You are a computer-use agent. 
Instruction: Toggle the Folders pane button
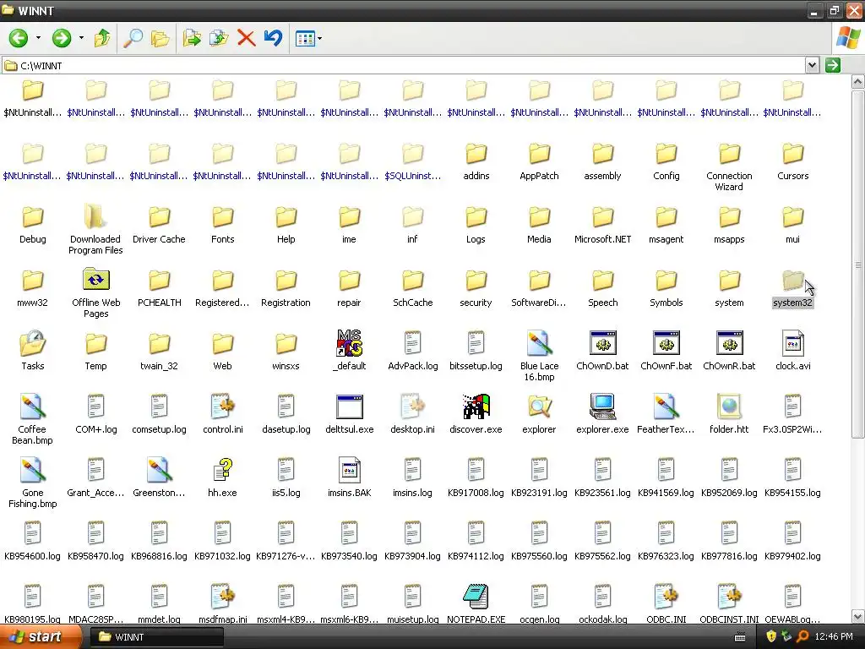tap(160, 38)
